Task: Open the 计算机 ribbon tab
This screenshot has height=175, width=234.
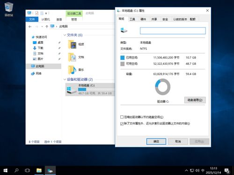Action: 45,20
